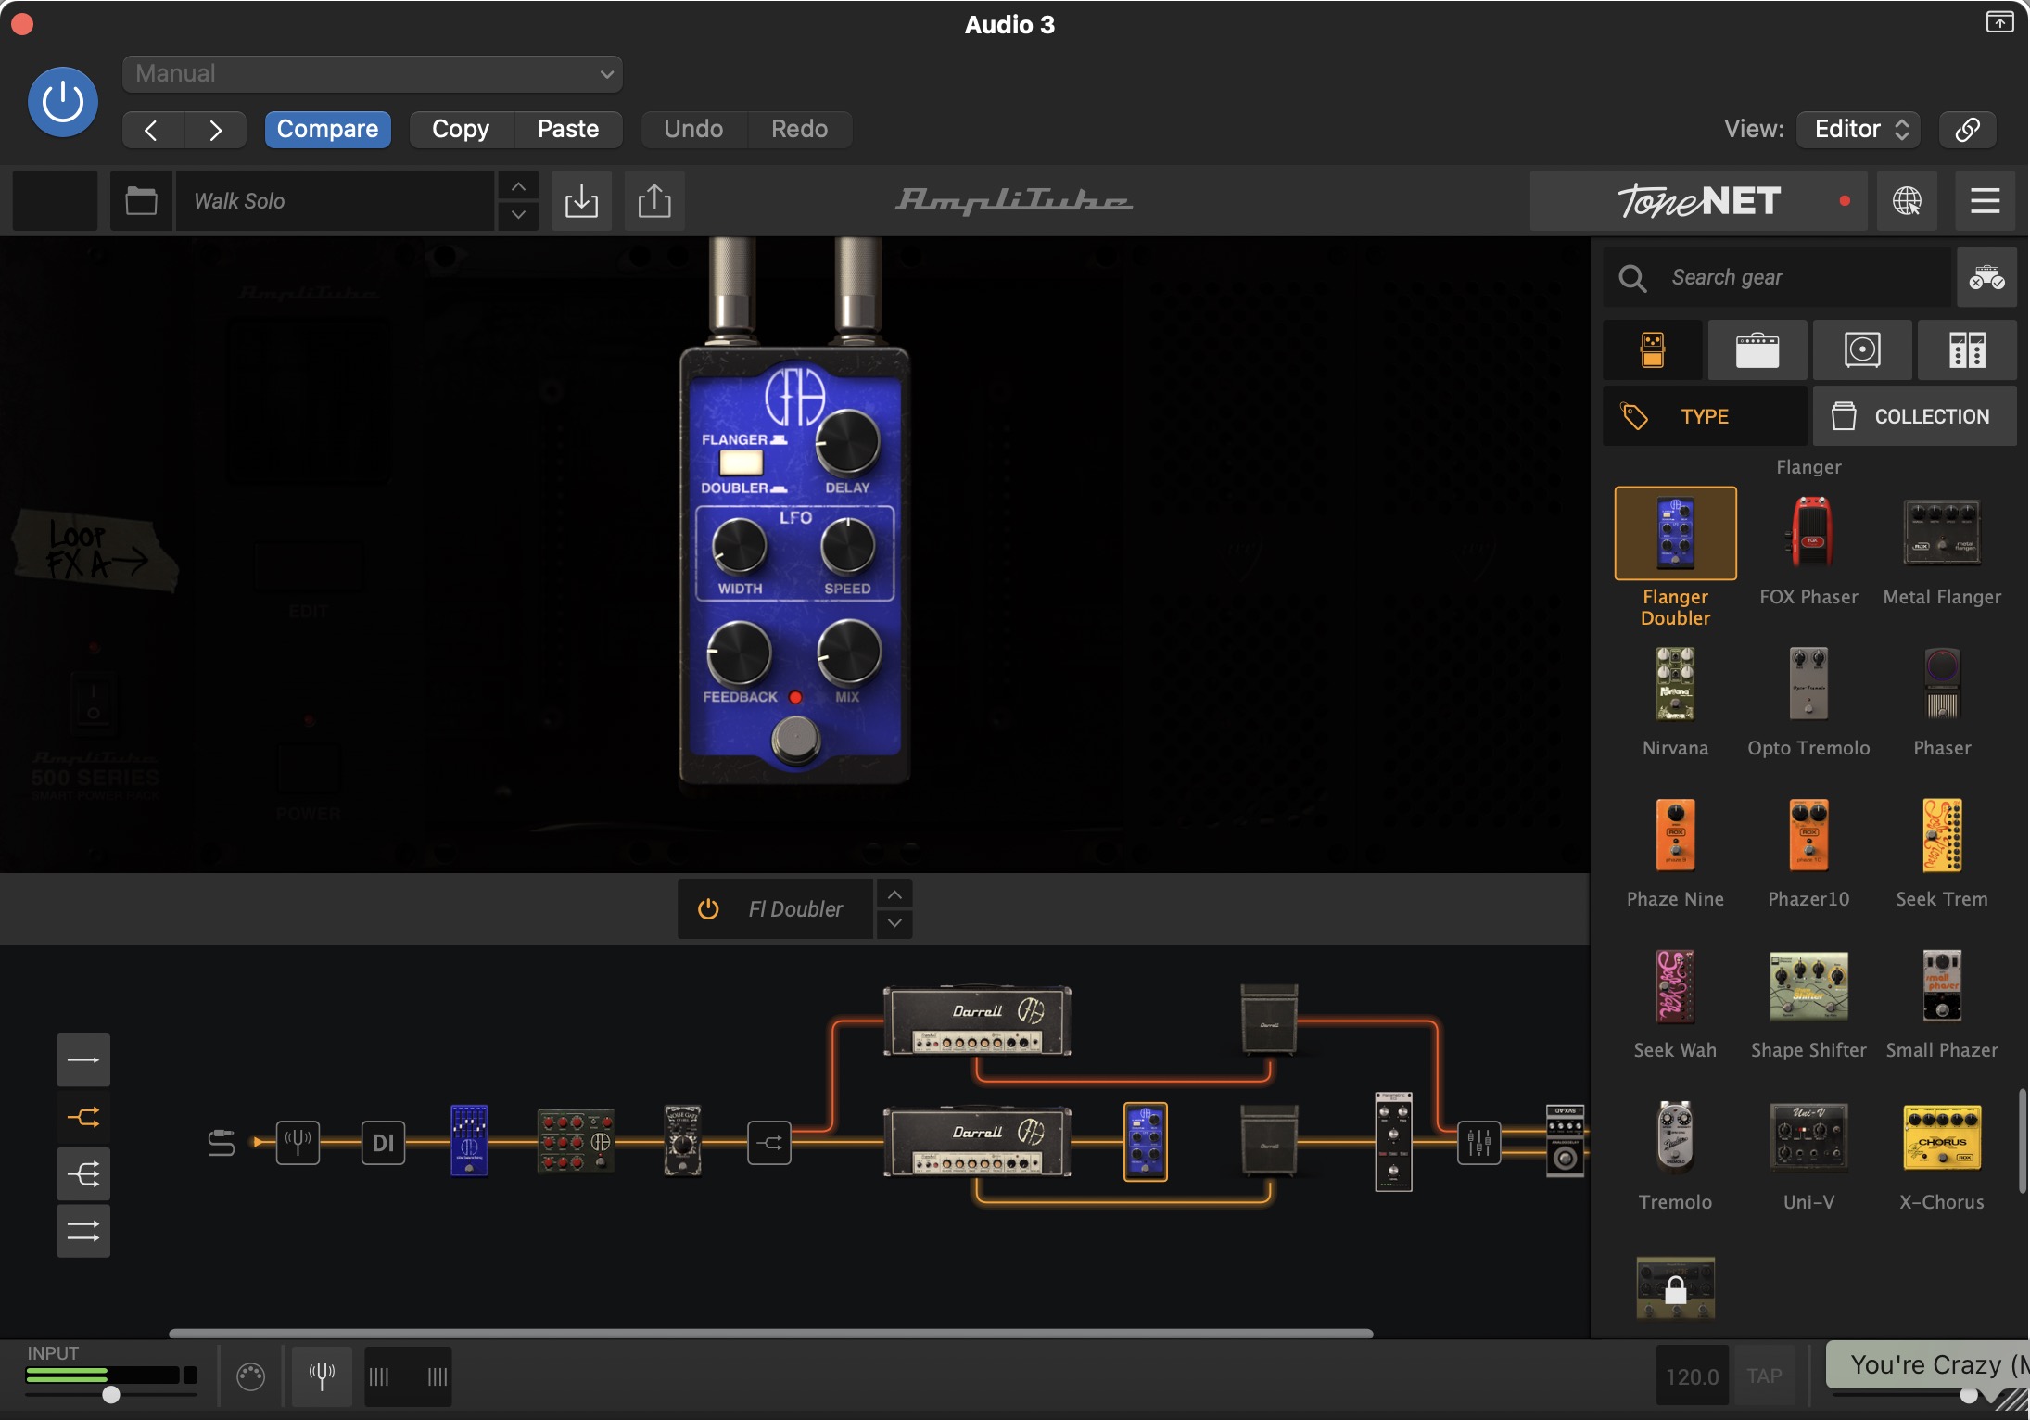Select the Shape Shifter pedal

[1808, 986]
